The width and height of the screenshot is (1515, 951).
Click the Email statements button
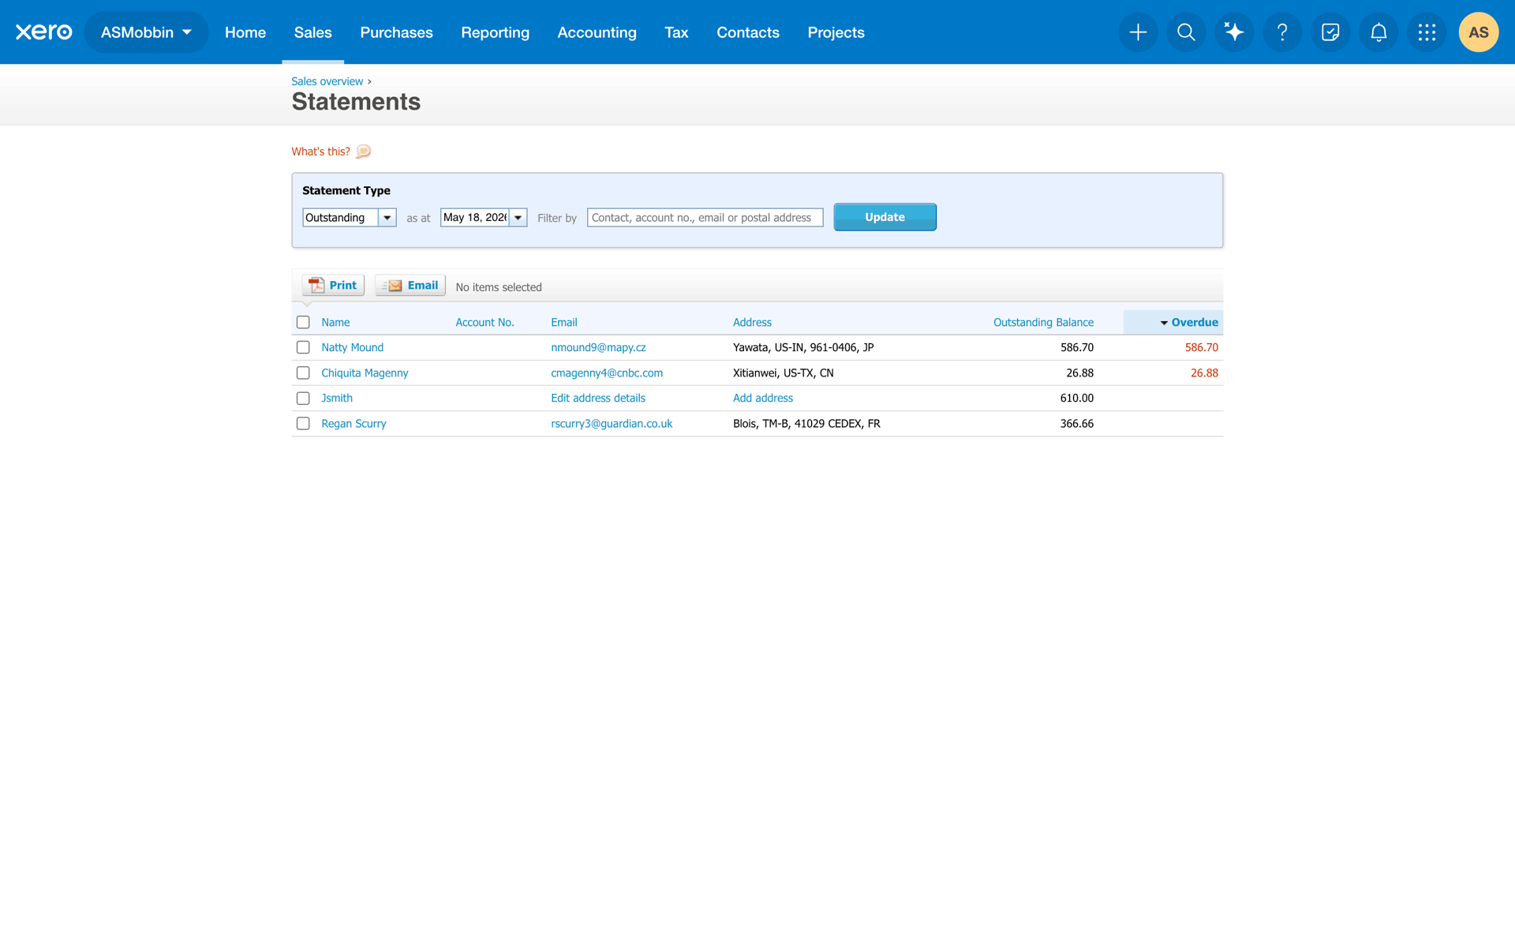pyautogui.click(x=410, y=285)
